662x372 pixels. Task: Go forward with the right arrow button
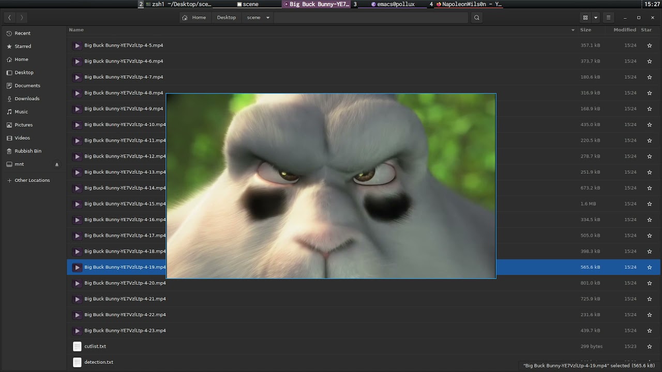point(22,18)
